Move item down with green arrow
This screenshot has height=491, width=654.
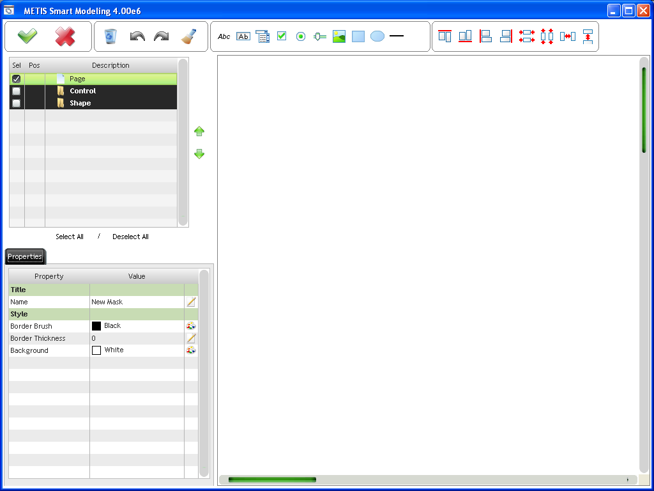tap(199, 154)
